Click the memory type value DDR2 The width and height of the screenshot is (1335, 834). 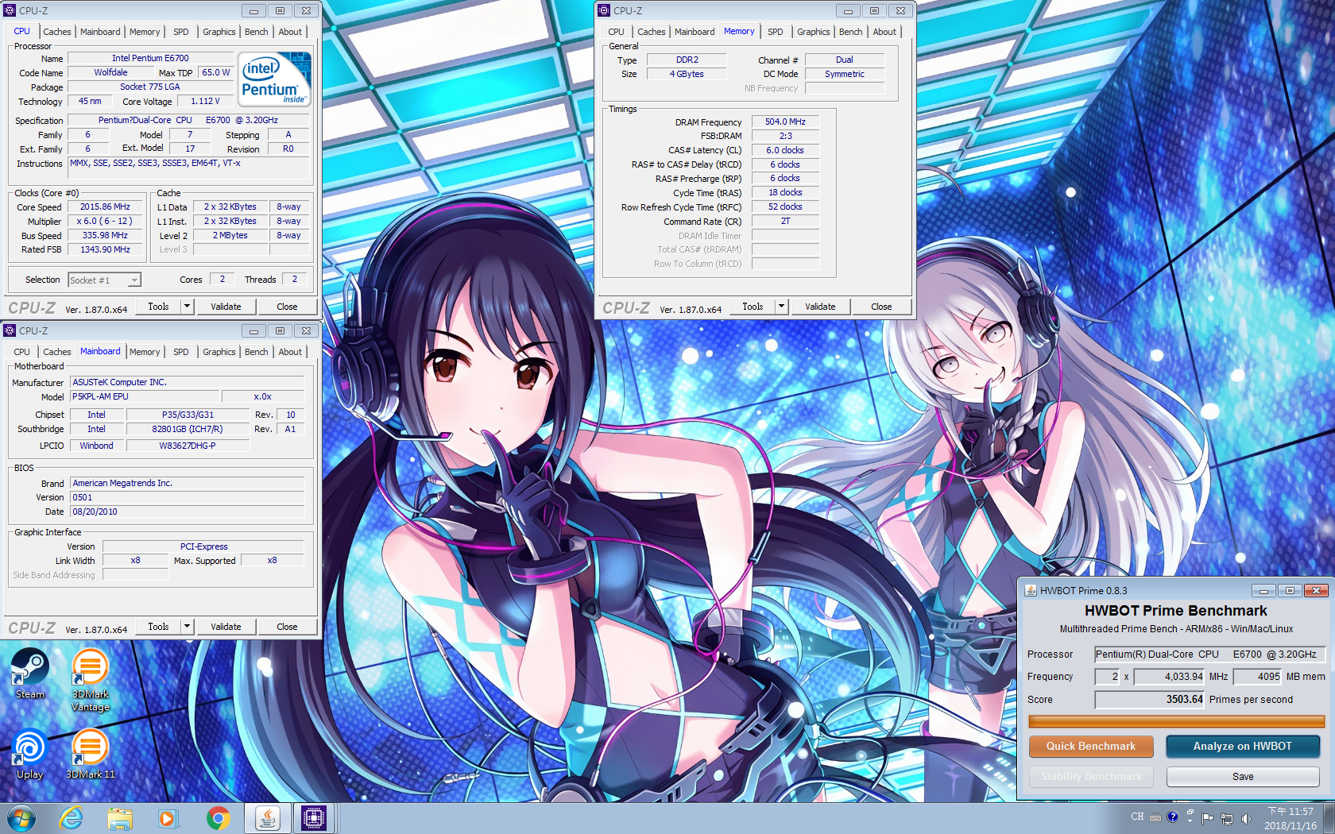pyautogui.click(x=687, y=60)
